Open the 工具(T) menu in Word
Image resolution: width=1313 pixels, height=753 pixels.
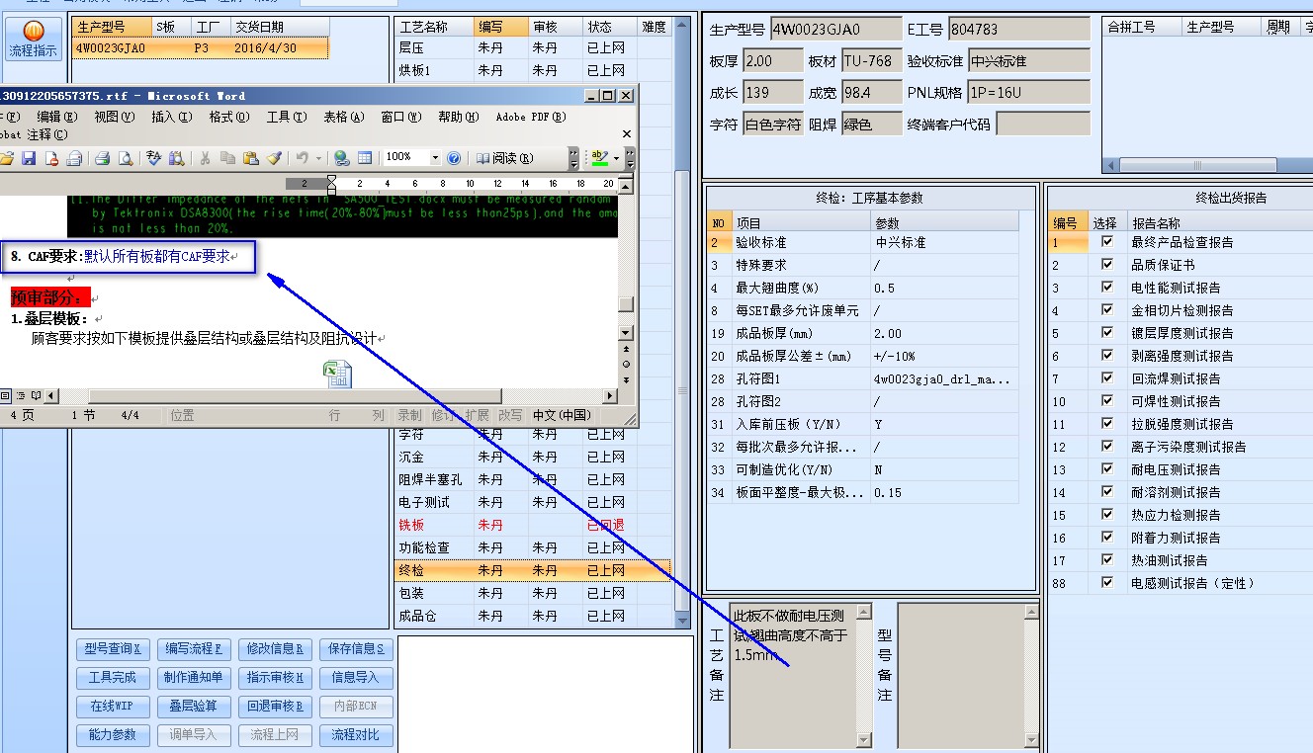[x=286, y=117]
